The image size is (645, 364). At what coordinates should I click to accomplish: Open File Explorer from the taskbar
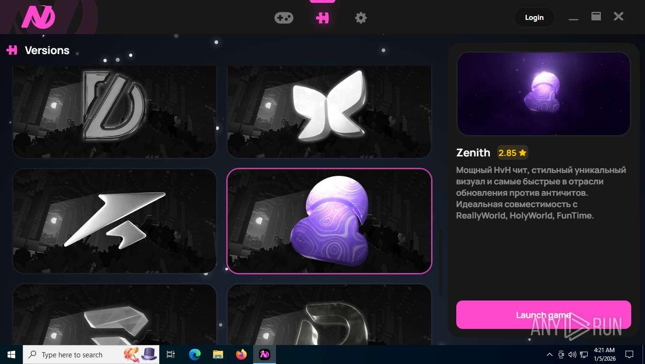218,355
